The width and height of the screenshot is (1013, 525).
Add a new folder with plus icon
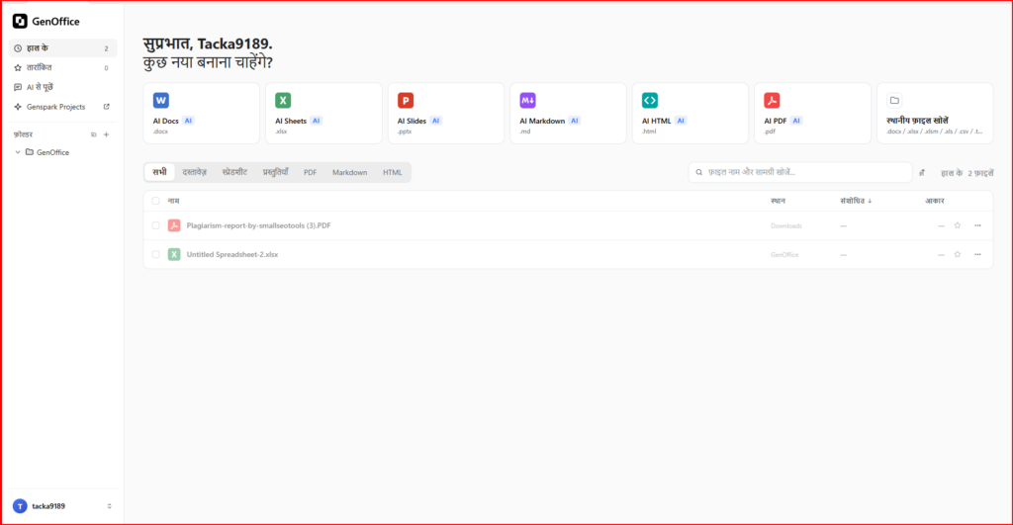click(x=107, y=134)
